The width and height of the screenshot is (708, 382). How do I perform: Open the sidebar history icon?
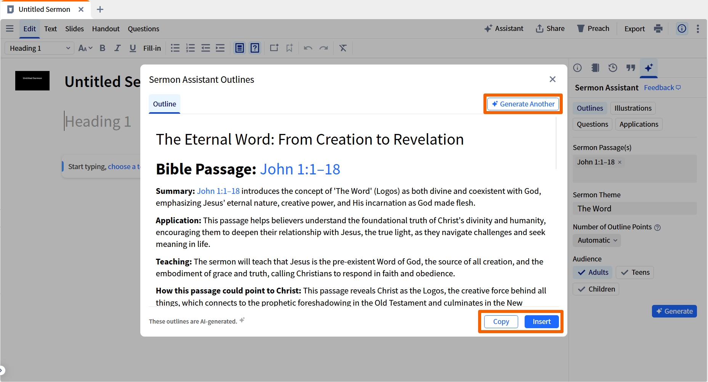(x=613, y=68)
